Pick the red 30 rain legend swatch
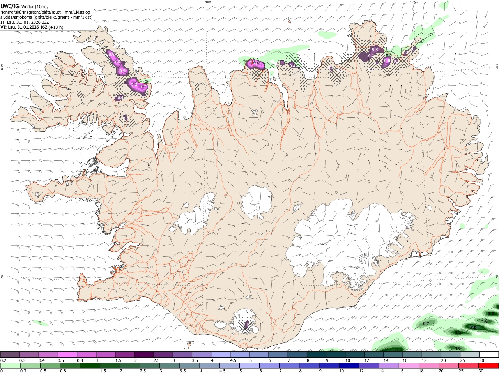 (488, 366)
